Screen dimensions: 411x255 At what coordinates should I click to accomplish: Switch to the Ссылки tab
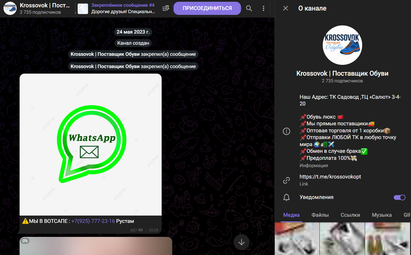pos(350,215)
